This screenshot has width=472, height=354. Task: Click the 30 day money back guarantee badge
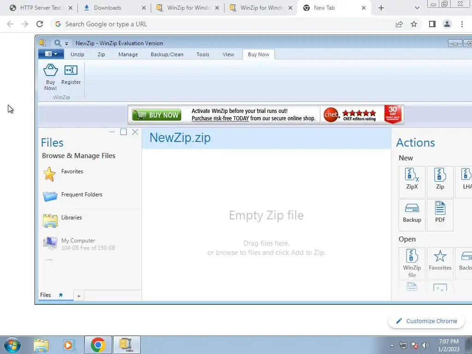point(393,114)
